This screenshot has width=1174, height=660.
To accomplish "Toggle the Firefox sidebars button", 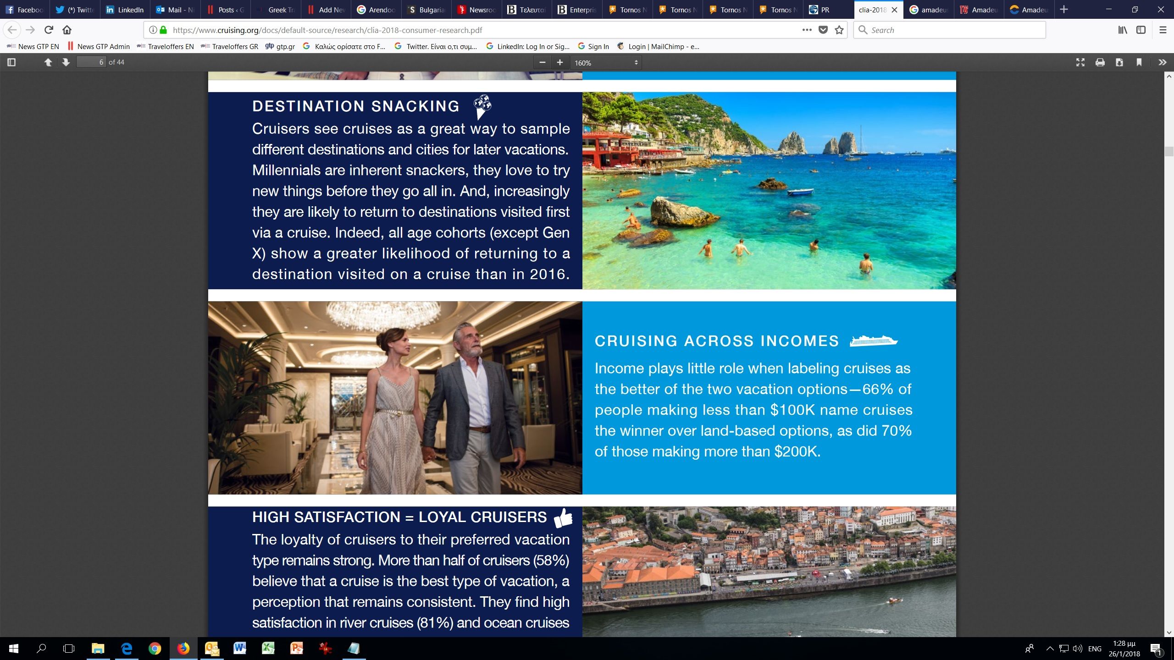I will [1141, 30].
